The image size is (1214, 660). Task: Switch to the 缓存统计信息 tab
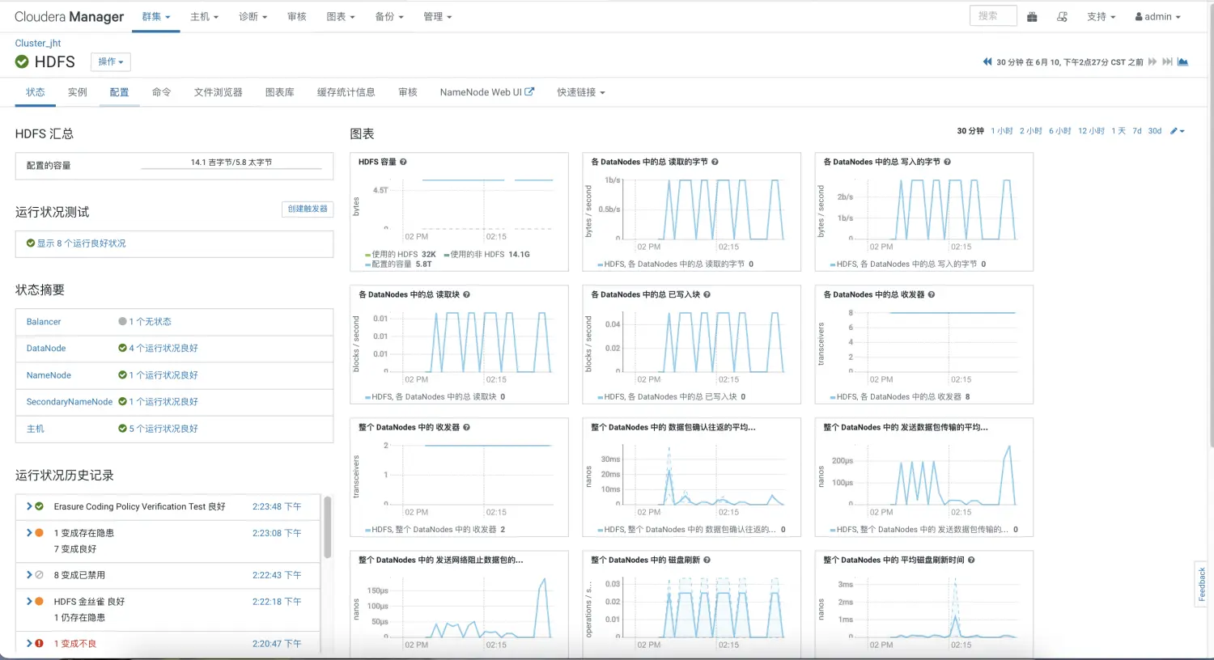coord(346,92)
